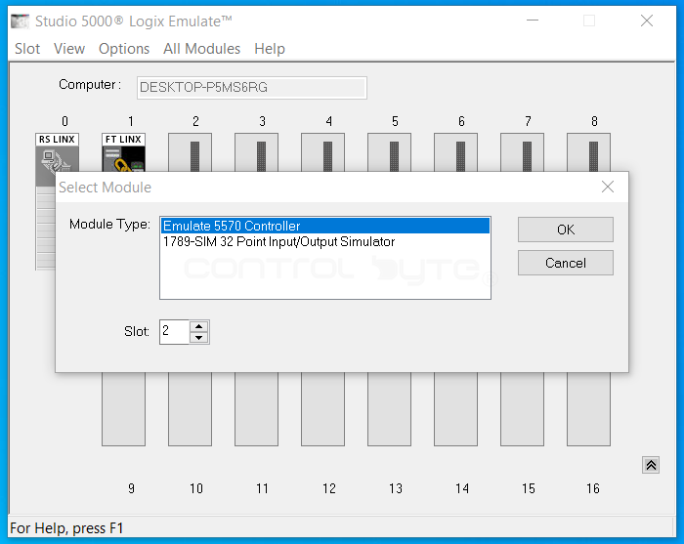Click the empty chassis slot 9

tap(123, 409)
